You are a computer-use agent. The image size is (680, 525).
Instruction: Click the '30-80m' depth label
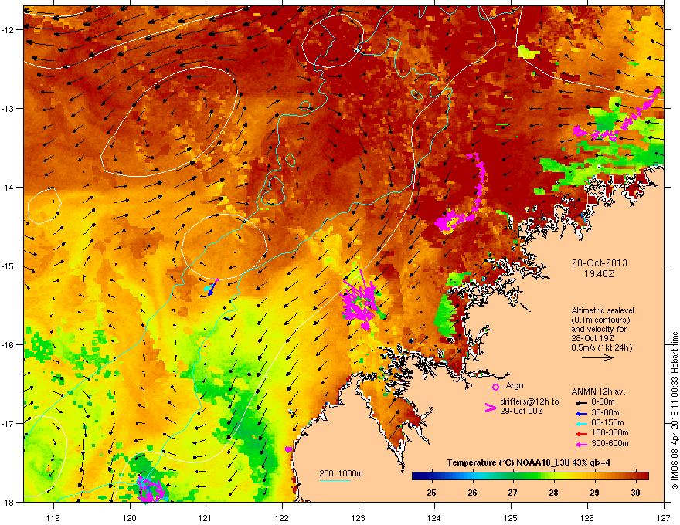(x=605, y=413)
